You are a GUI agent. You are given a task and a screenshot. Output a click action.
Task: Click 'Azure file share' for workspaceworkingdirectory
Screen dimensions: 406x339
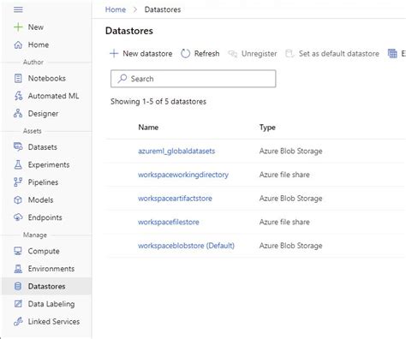pyautogui.click(x=284, y=175)
